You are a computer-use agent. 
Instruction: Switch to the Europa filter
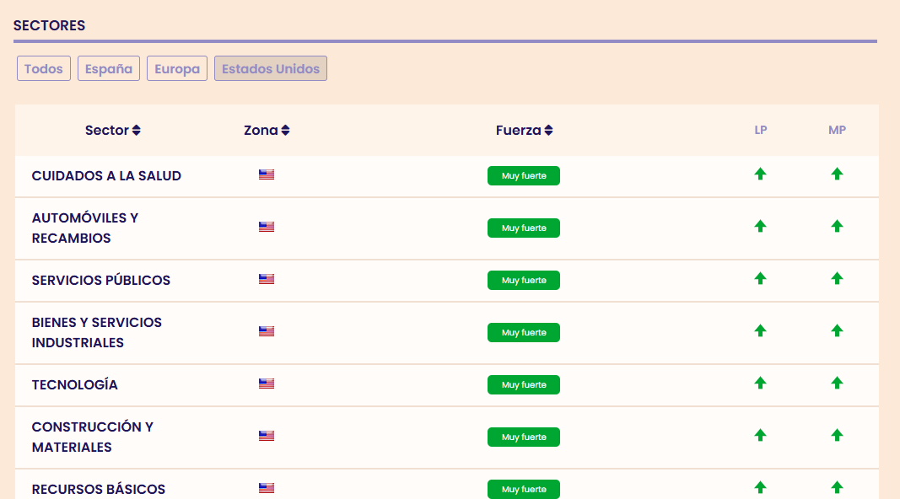tap(177, 69)
